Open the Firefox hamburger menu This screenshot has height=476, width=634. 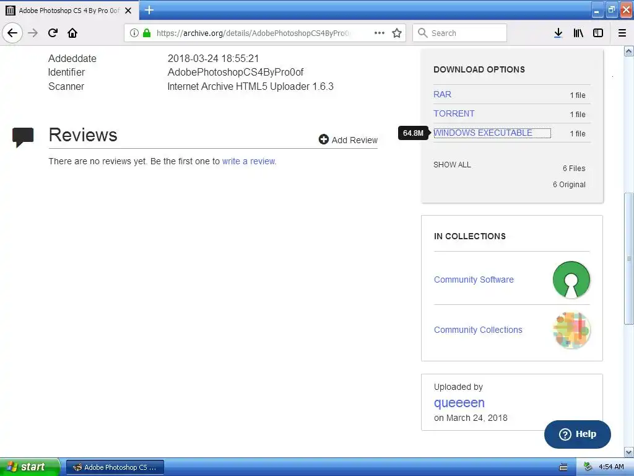tap(622, 33)
